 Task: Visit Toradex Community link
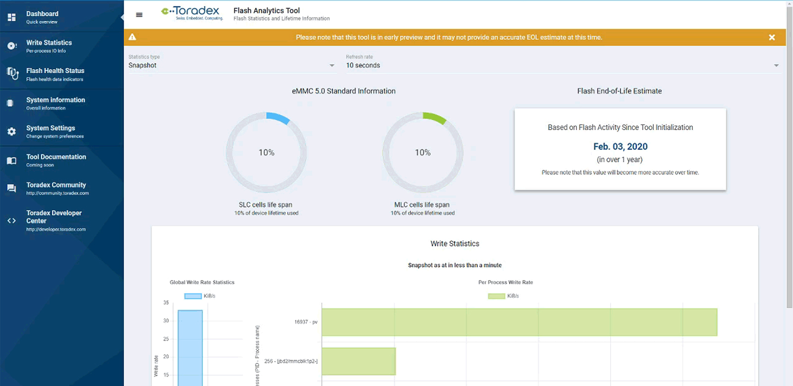pos(62,189)
